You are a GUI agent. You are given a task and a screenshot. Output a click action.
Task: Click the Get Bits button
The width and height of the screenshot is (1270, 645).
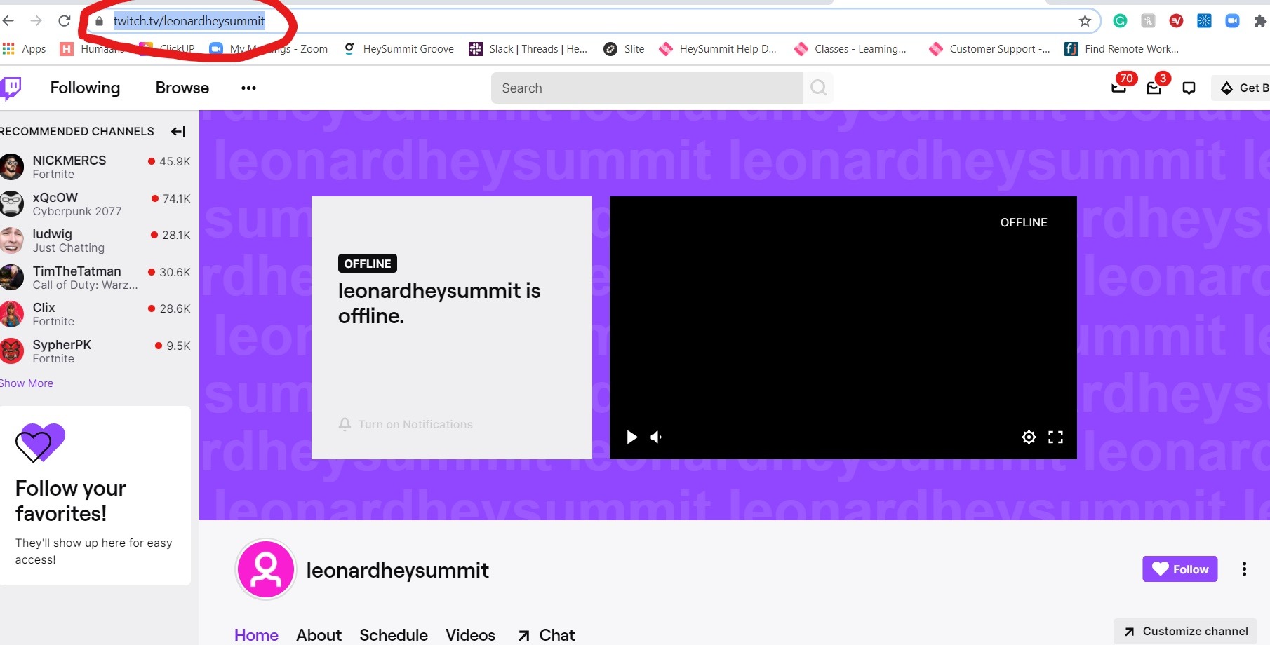point(1241,88)
